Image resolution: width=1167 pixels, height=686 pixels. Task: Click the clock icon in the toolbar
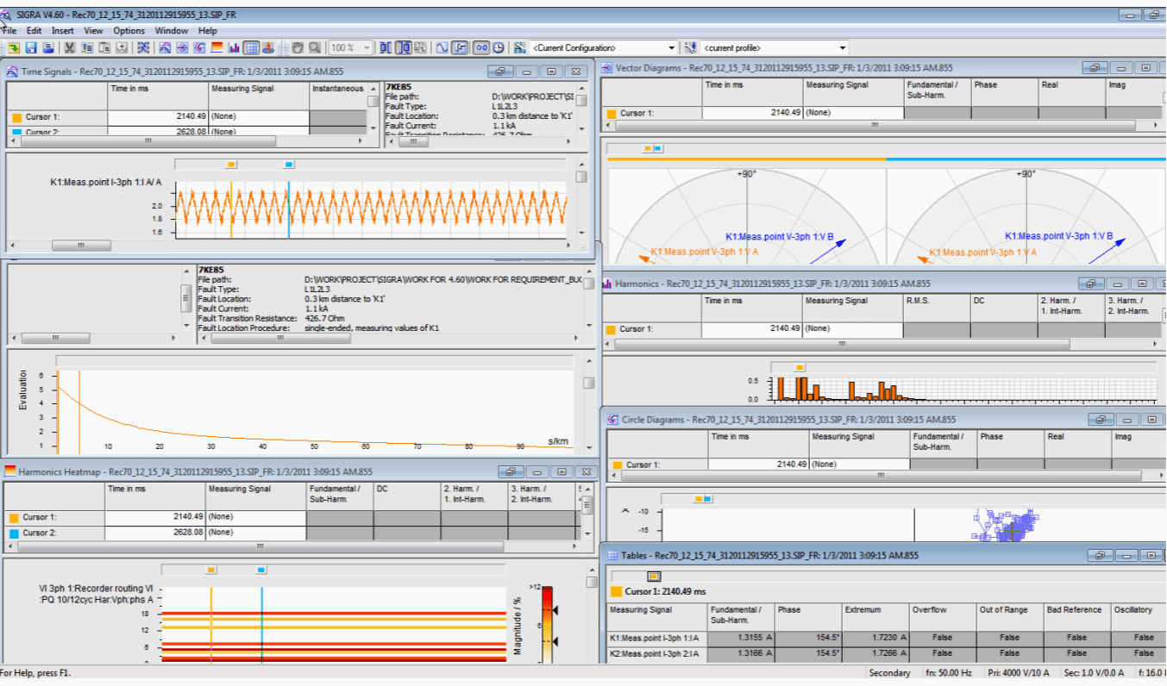(x=499, y=48)
